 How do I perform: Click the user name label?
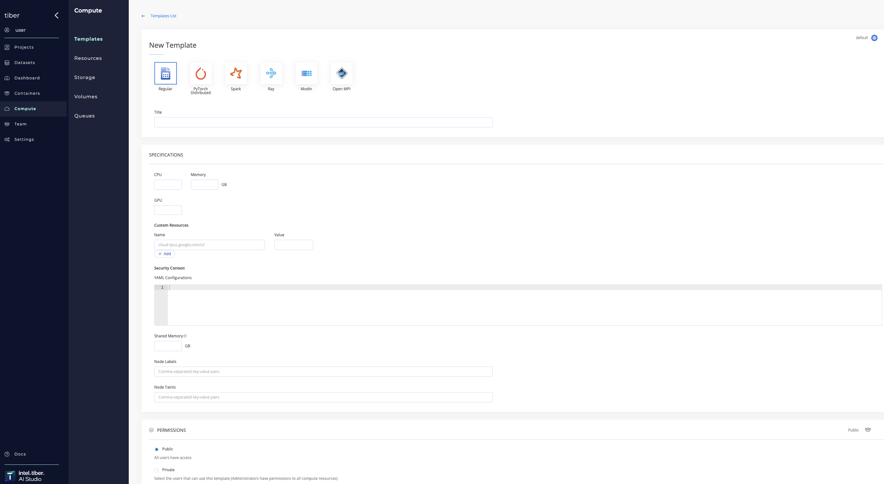pyautogui.click(x=20, y=30)
